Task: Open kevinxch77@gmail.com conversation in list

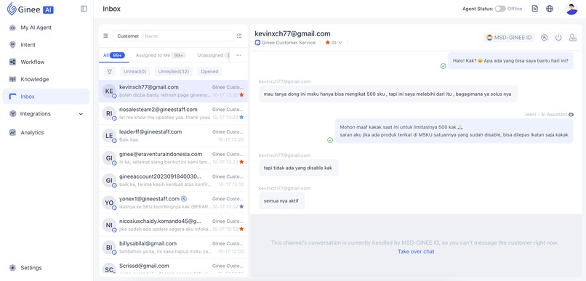Action: click(173, 91)
